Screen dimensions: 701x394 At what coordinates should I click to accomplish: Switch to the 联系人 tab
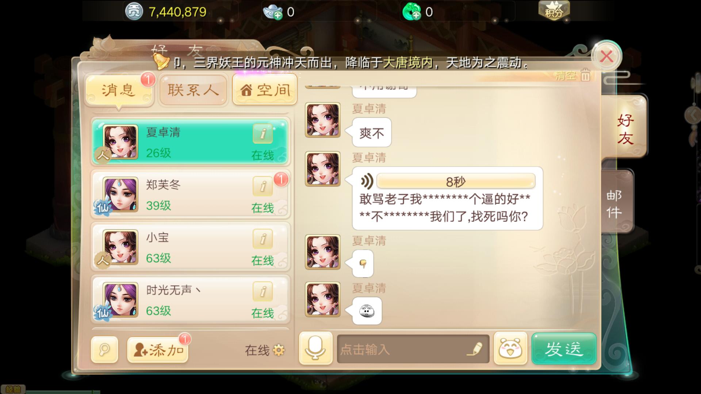pyautogui.click(x=193, y=90)
